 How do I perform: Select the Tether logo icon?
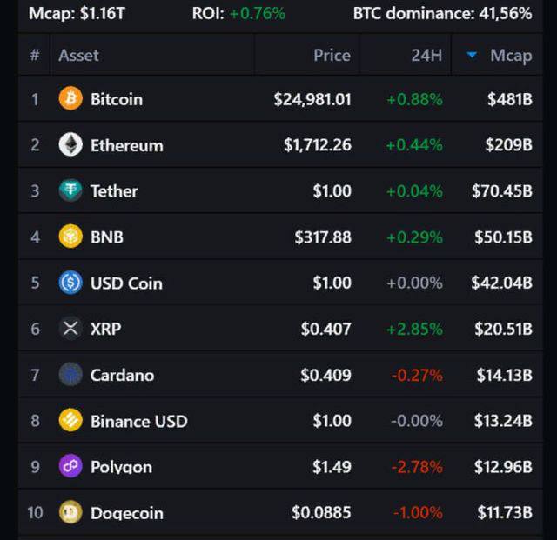click(x=70, y=190)
